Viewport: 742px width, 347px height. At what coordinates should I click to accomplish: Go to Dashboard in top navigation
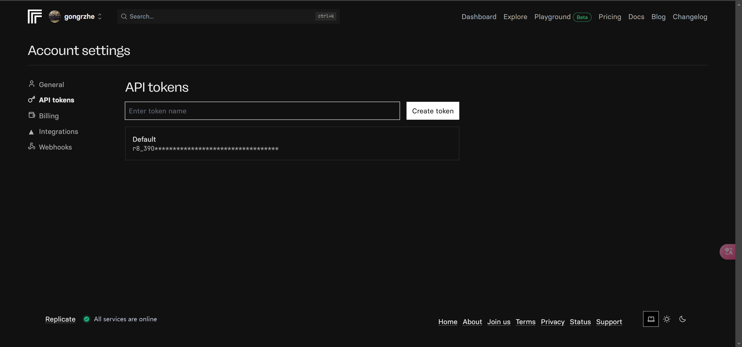click(x=479, y=17)
